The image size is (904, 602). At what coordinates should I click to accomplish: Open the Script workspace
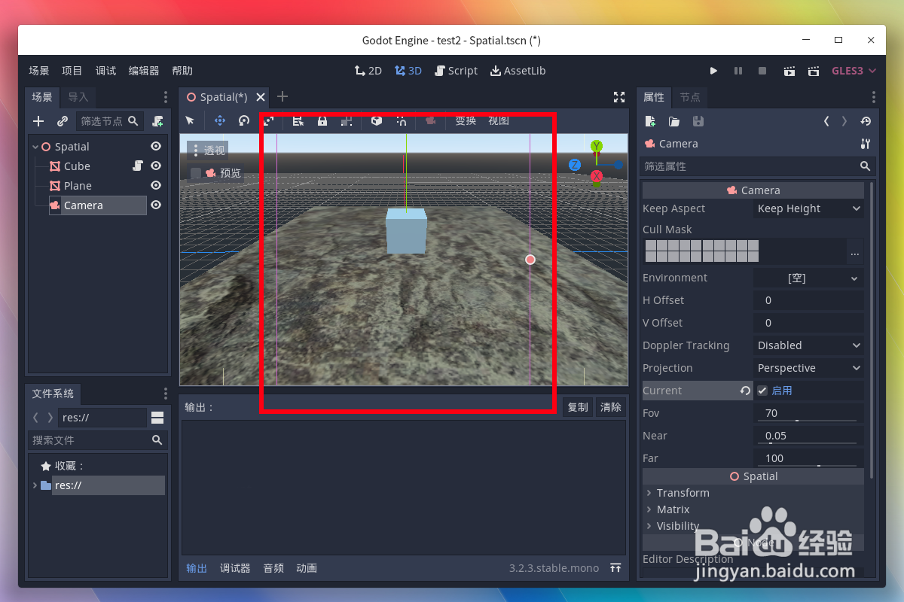[455, 71]
